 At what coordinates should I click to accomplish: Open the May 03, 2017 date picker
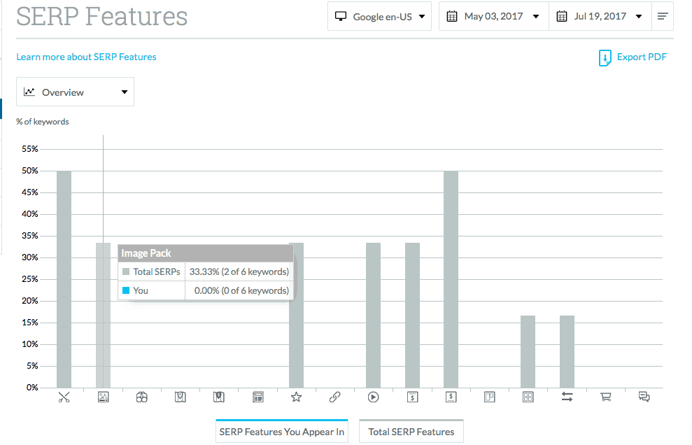[x=494, y=16]
